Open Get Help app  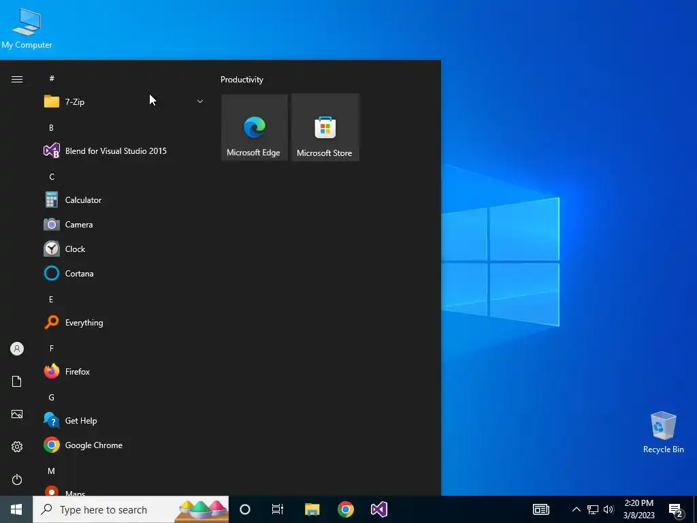click(124, 420)
